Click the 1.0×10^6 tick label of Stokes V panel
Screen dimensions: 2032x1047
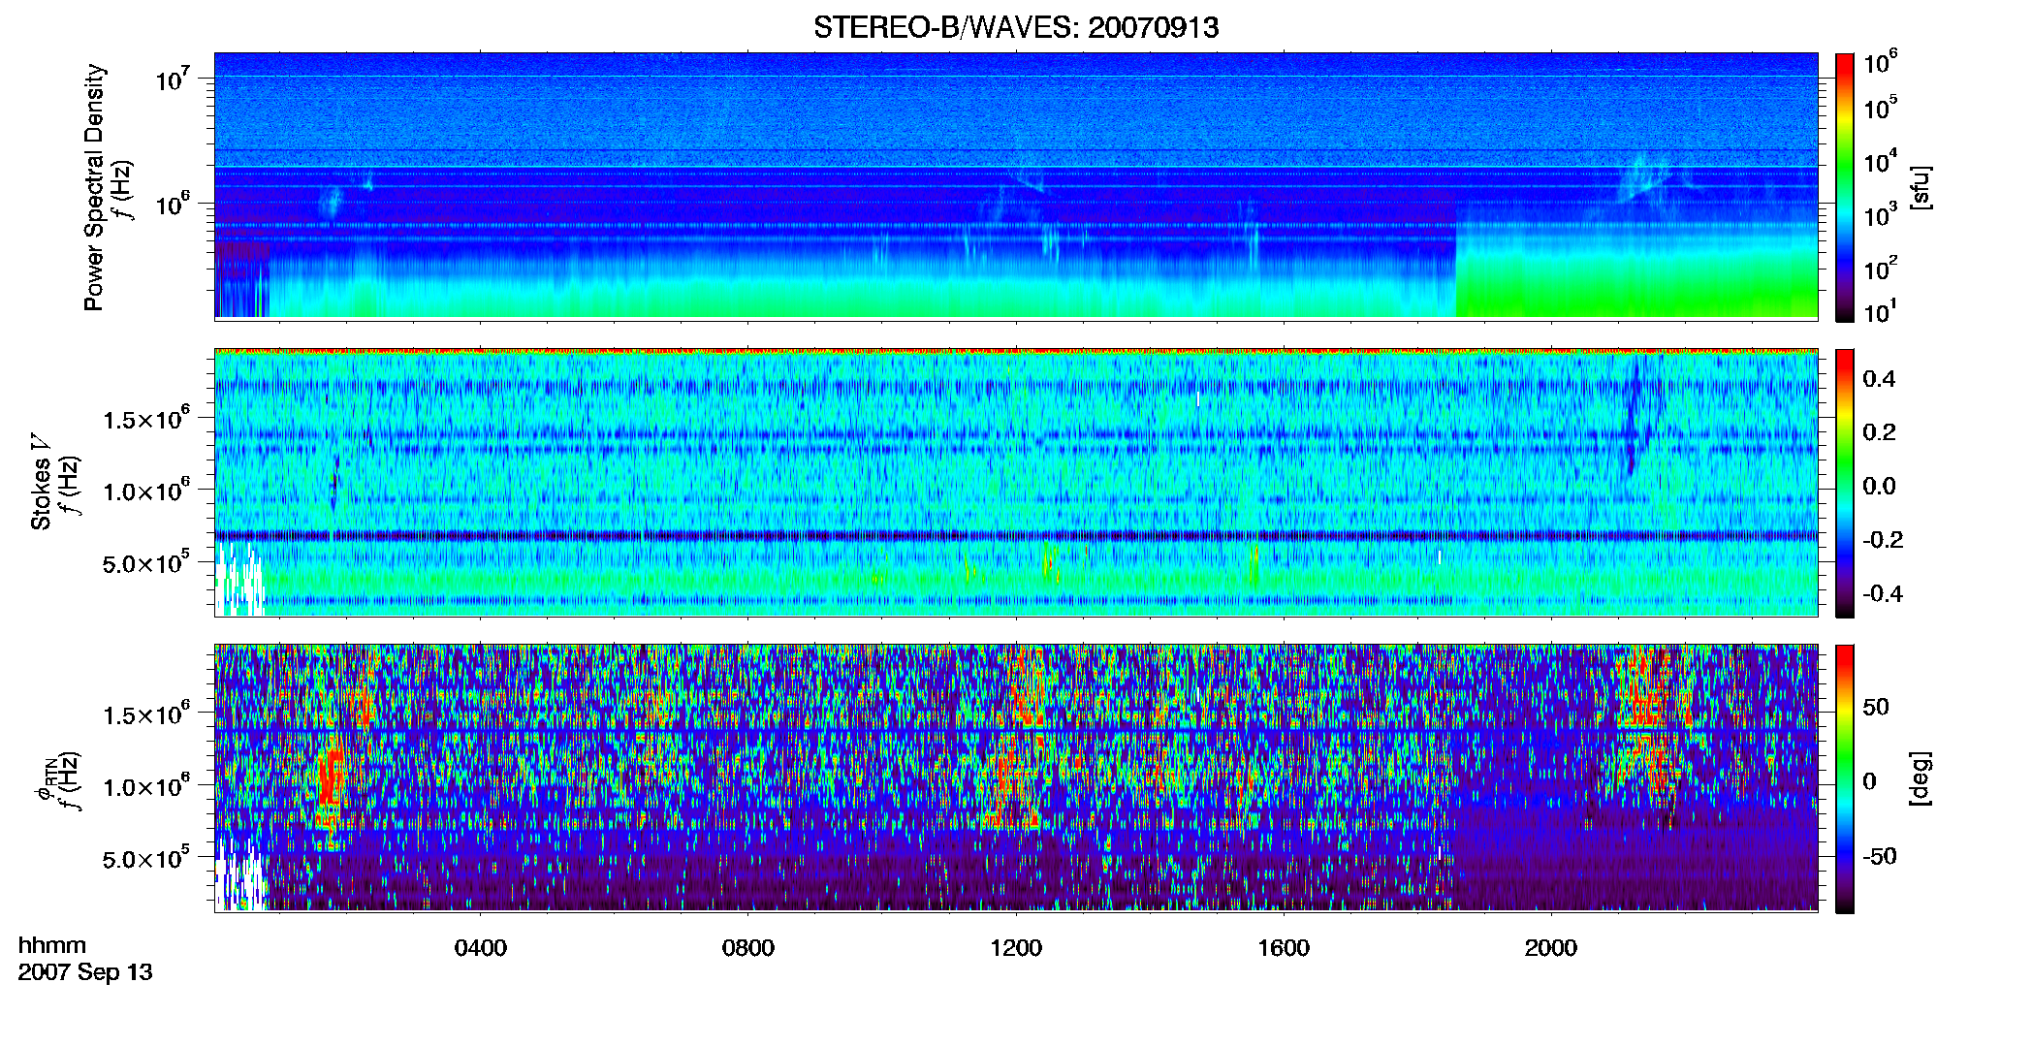pyautogui.click(x=146, y=491)
